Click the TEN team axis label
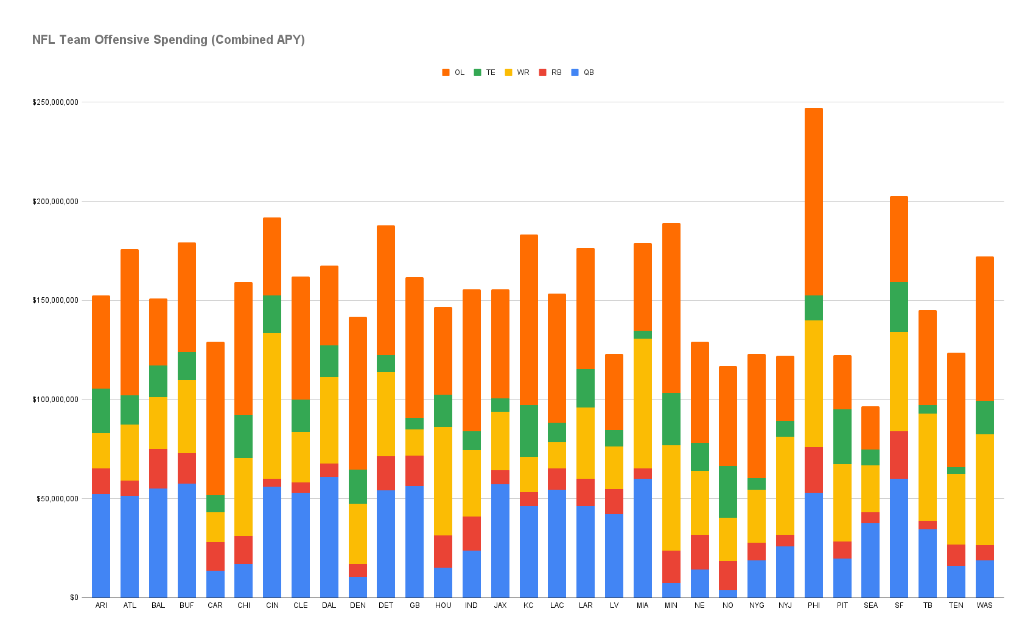The height and width of the screenshot is (642, 1036). [956, 605]
